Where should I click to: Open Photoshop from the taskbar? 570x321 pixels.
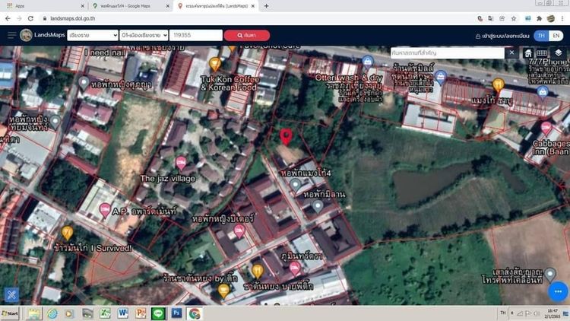coord(177,313)
